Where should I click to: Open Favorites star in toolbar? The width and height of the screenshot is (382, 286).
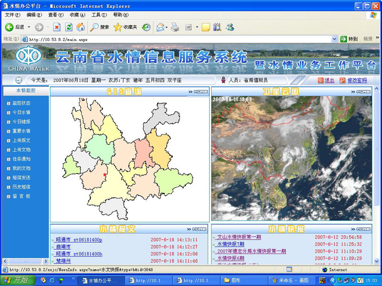pyautogui.click(x=117, y=27)
